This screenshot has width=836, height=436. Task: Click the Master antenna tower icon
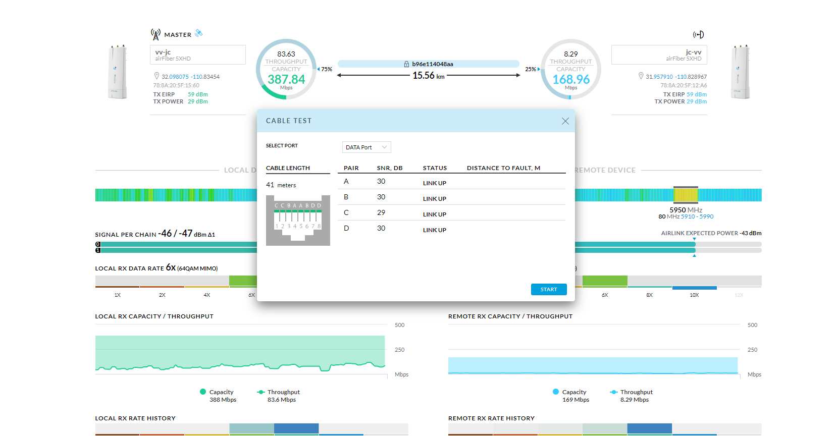tap(155, 34)
